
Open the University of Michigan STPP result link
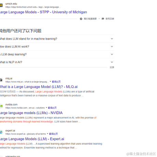pyautogui.click(x=43, y=12)
